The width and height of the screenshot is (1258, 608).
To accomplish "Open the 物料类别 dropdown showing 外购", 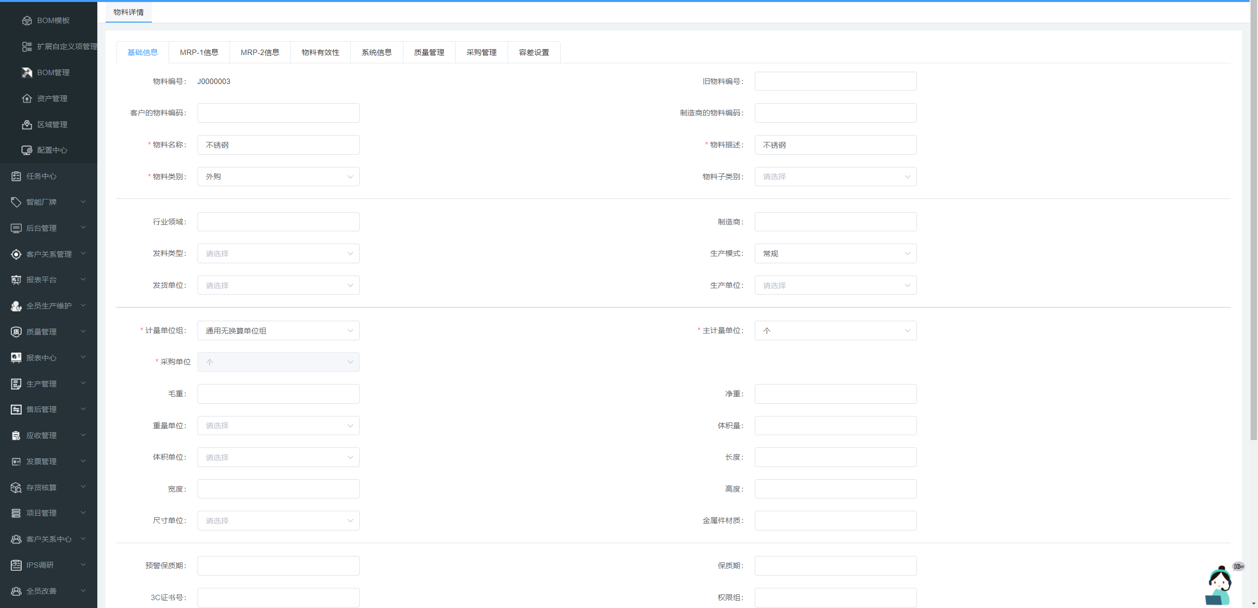I will pyautogui.click(x=278, y=177).
